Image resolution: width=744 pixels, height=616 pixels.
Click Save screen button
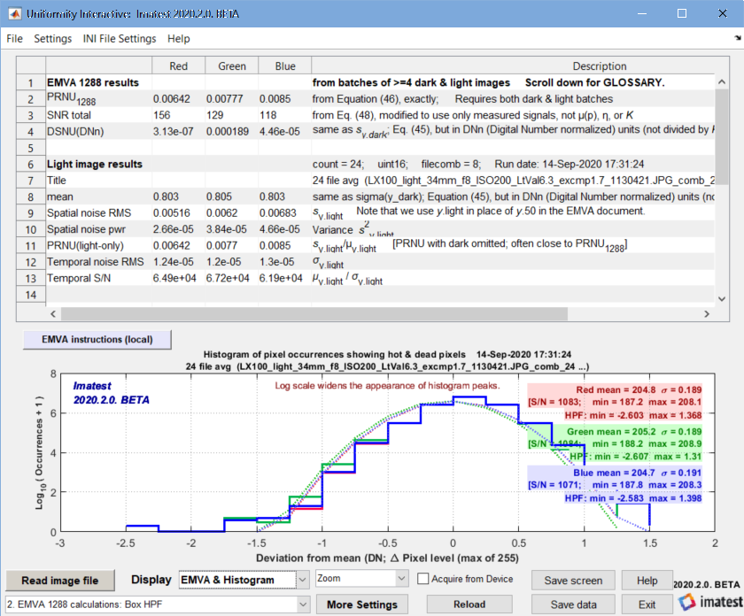[x=573, y=581]
